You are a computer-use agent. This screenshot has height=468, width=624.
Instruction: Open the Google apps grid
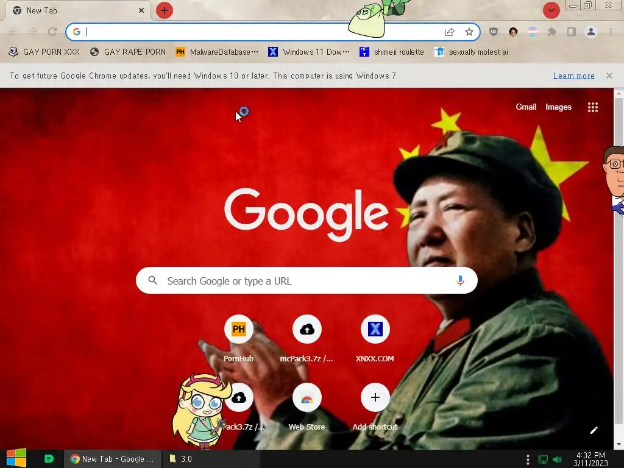click(592, 107)
